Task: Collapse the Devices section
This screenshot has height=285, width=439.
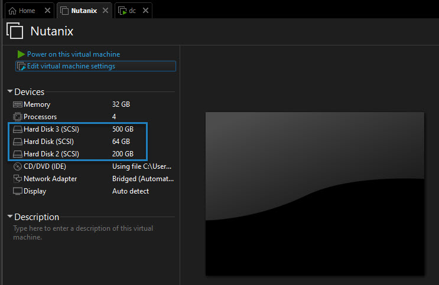Action: [x=10, y=91]
